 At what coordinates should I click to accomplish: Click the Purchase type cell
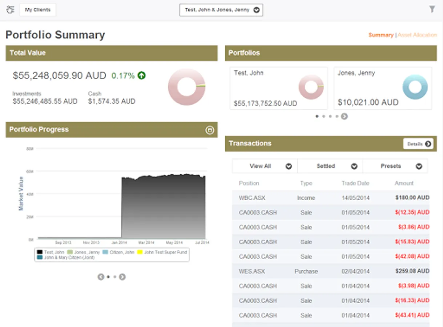coord(306,271)
